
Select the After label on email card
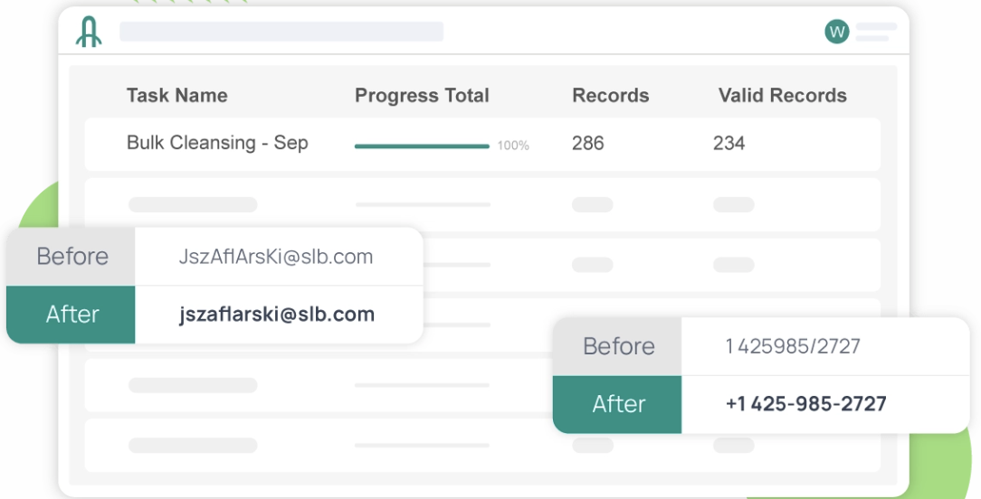tap(72, 315)
